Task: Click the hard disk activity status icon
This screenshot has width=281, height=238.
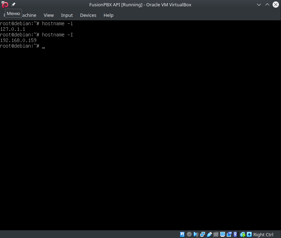Action: [x=182, y=234]
